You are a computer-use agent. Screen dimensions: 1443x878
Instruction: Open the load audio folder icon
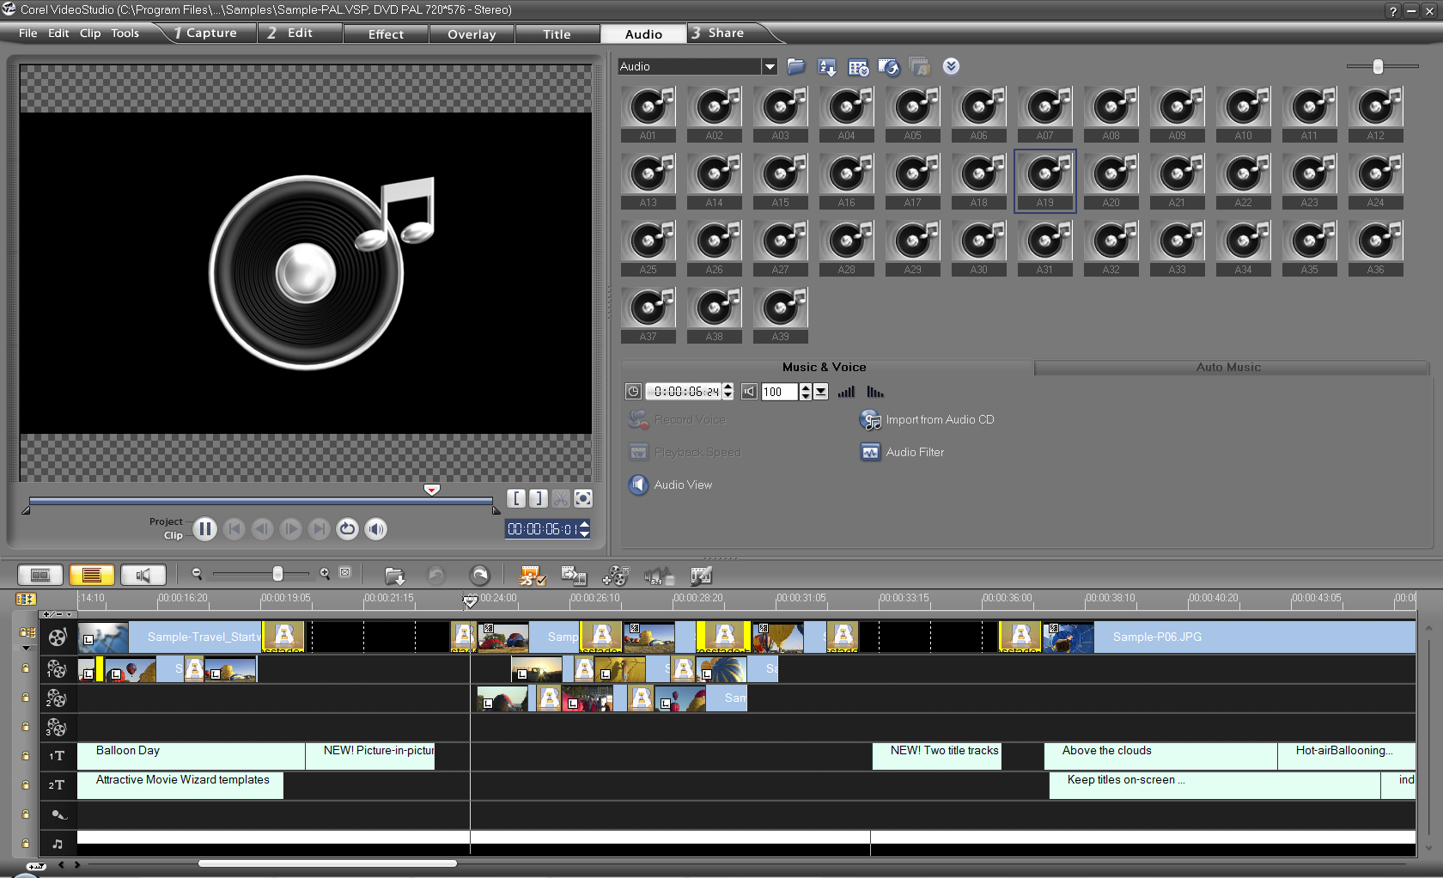[796, 67]
